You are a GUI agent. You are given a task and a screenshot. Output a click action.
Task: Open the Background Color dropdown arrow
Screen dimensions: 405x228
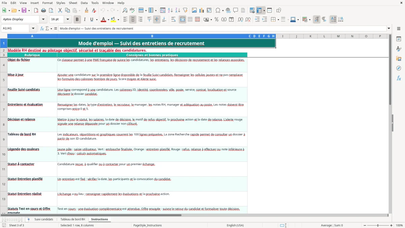pyautogui.click(x=118, y=20)
